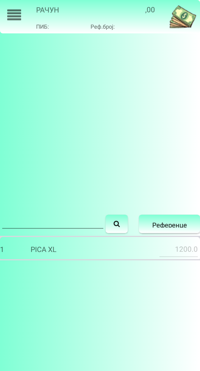Tap the quantity 1 next to PICA XL
The height and width of the screenshot is (371, 200).
[x=2, y=249]
